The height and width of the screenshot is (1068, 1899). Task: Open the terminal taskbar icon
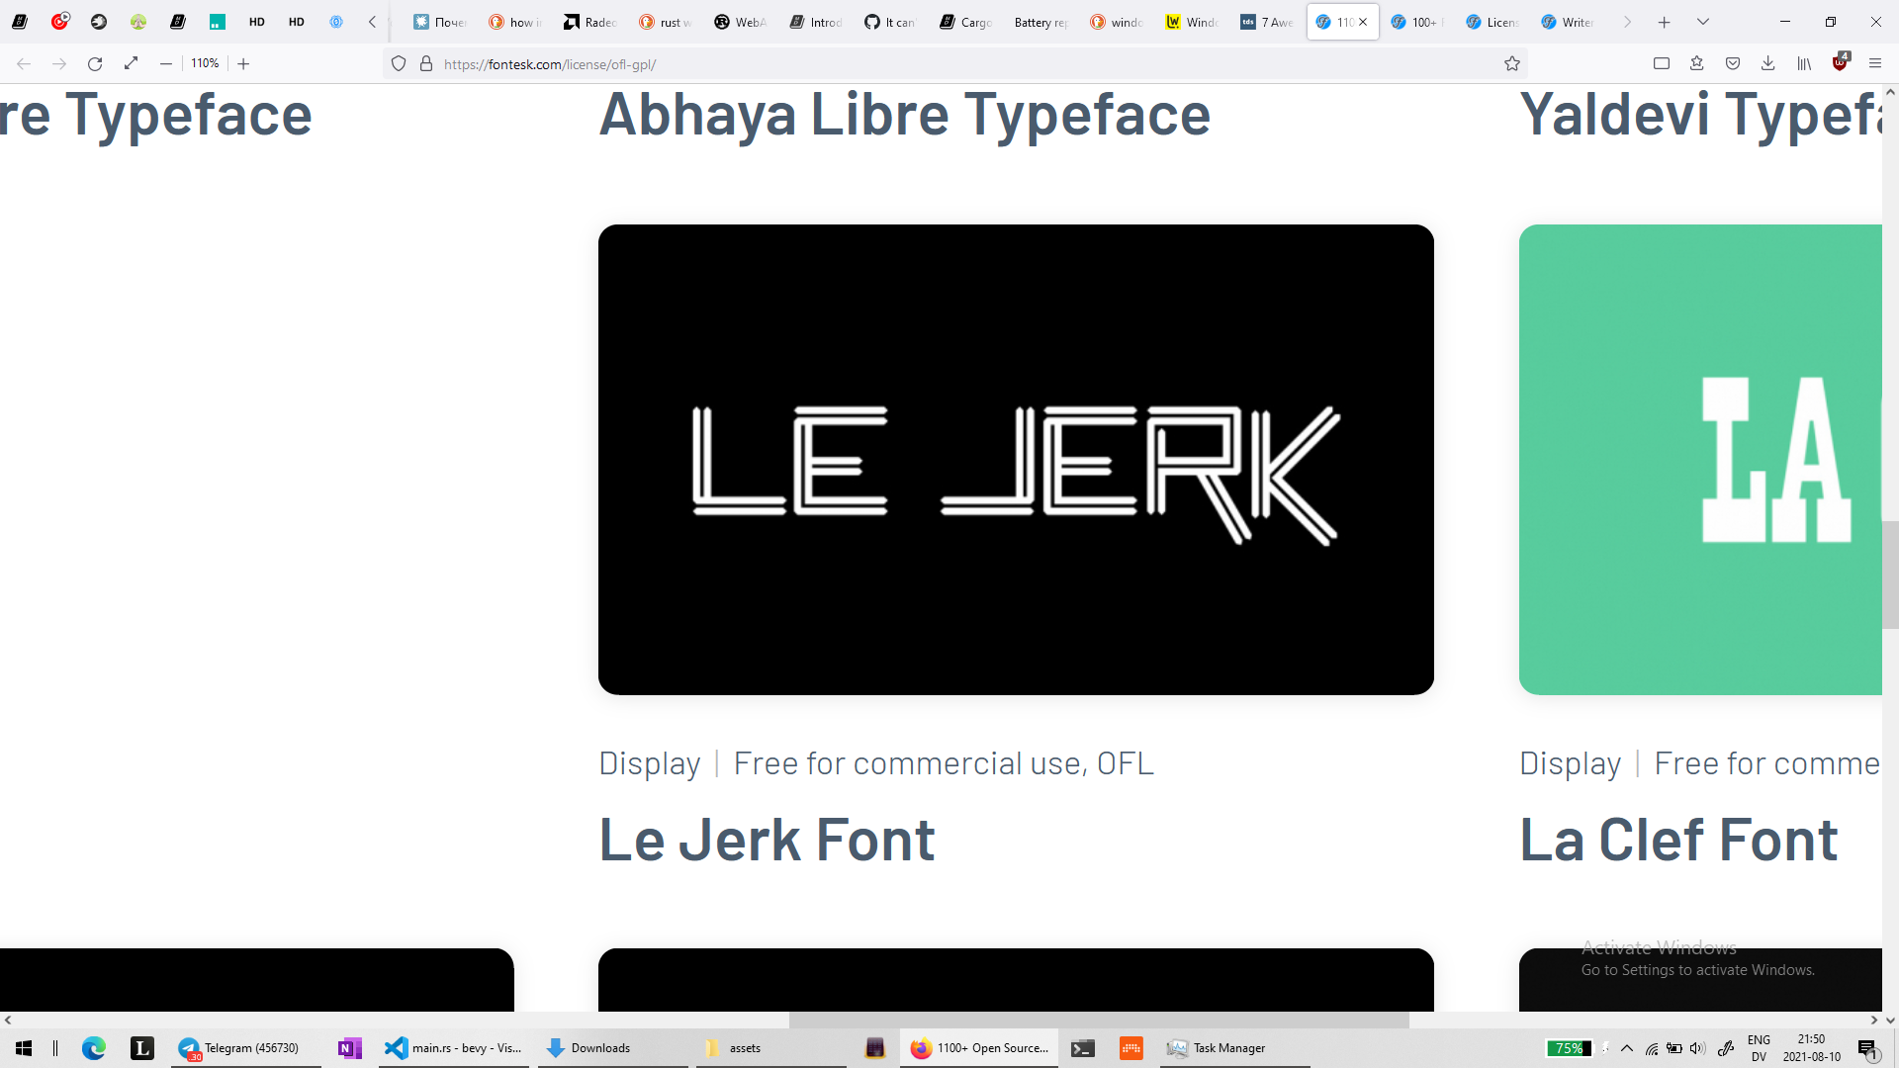(1083, 1048)
